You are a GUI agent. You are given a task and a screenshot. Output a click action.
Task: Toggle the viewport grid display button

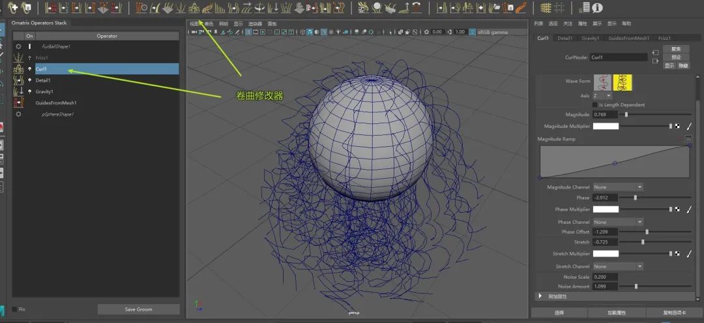pyautogui.click(x=248, y=32)
